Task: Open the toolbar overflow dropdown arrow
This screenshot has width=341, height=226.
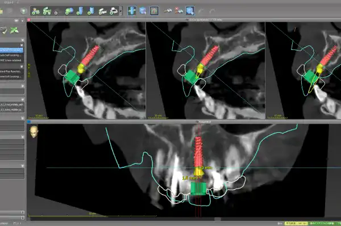Action: [x=121, y=11]
